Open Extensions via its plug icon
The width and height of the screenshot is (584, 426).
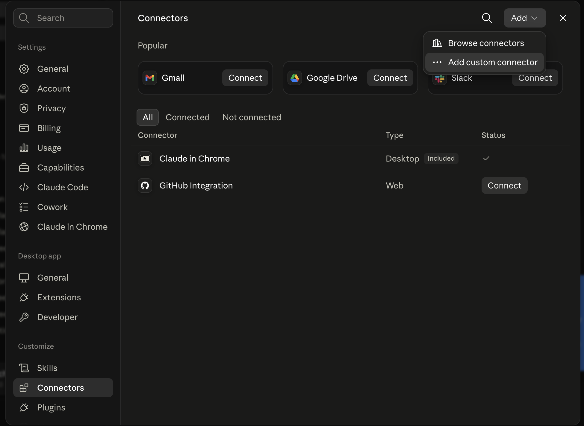[x=24, y=297]
